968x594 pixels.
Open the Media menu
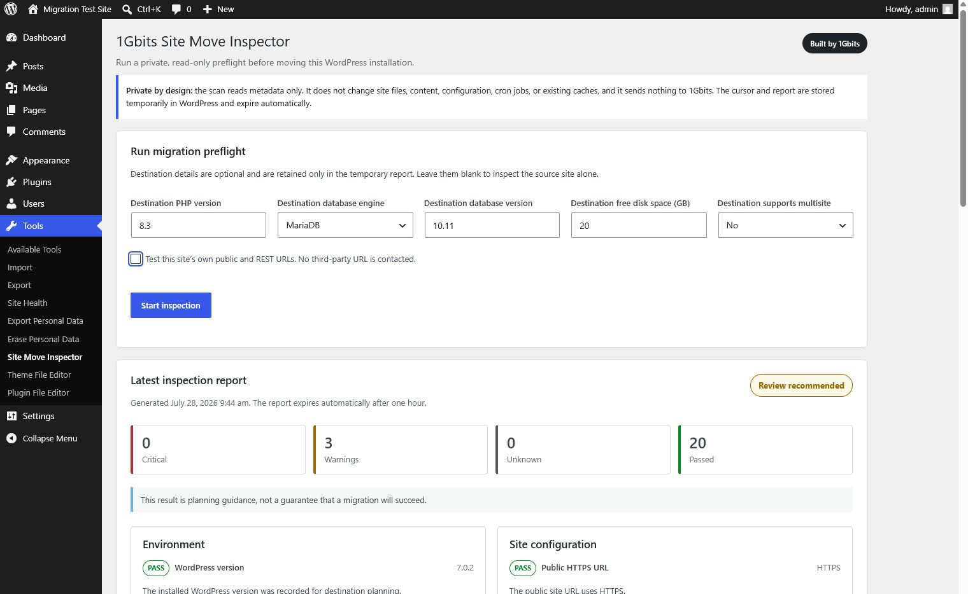pyautogui.click(x=51, y=88)
